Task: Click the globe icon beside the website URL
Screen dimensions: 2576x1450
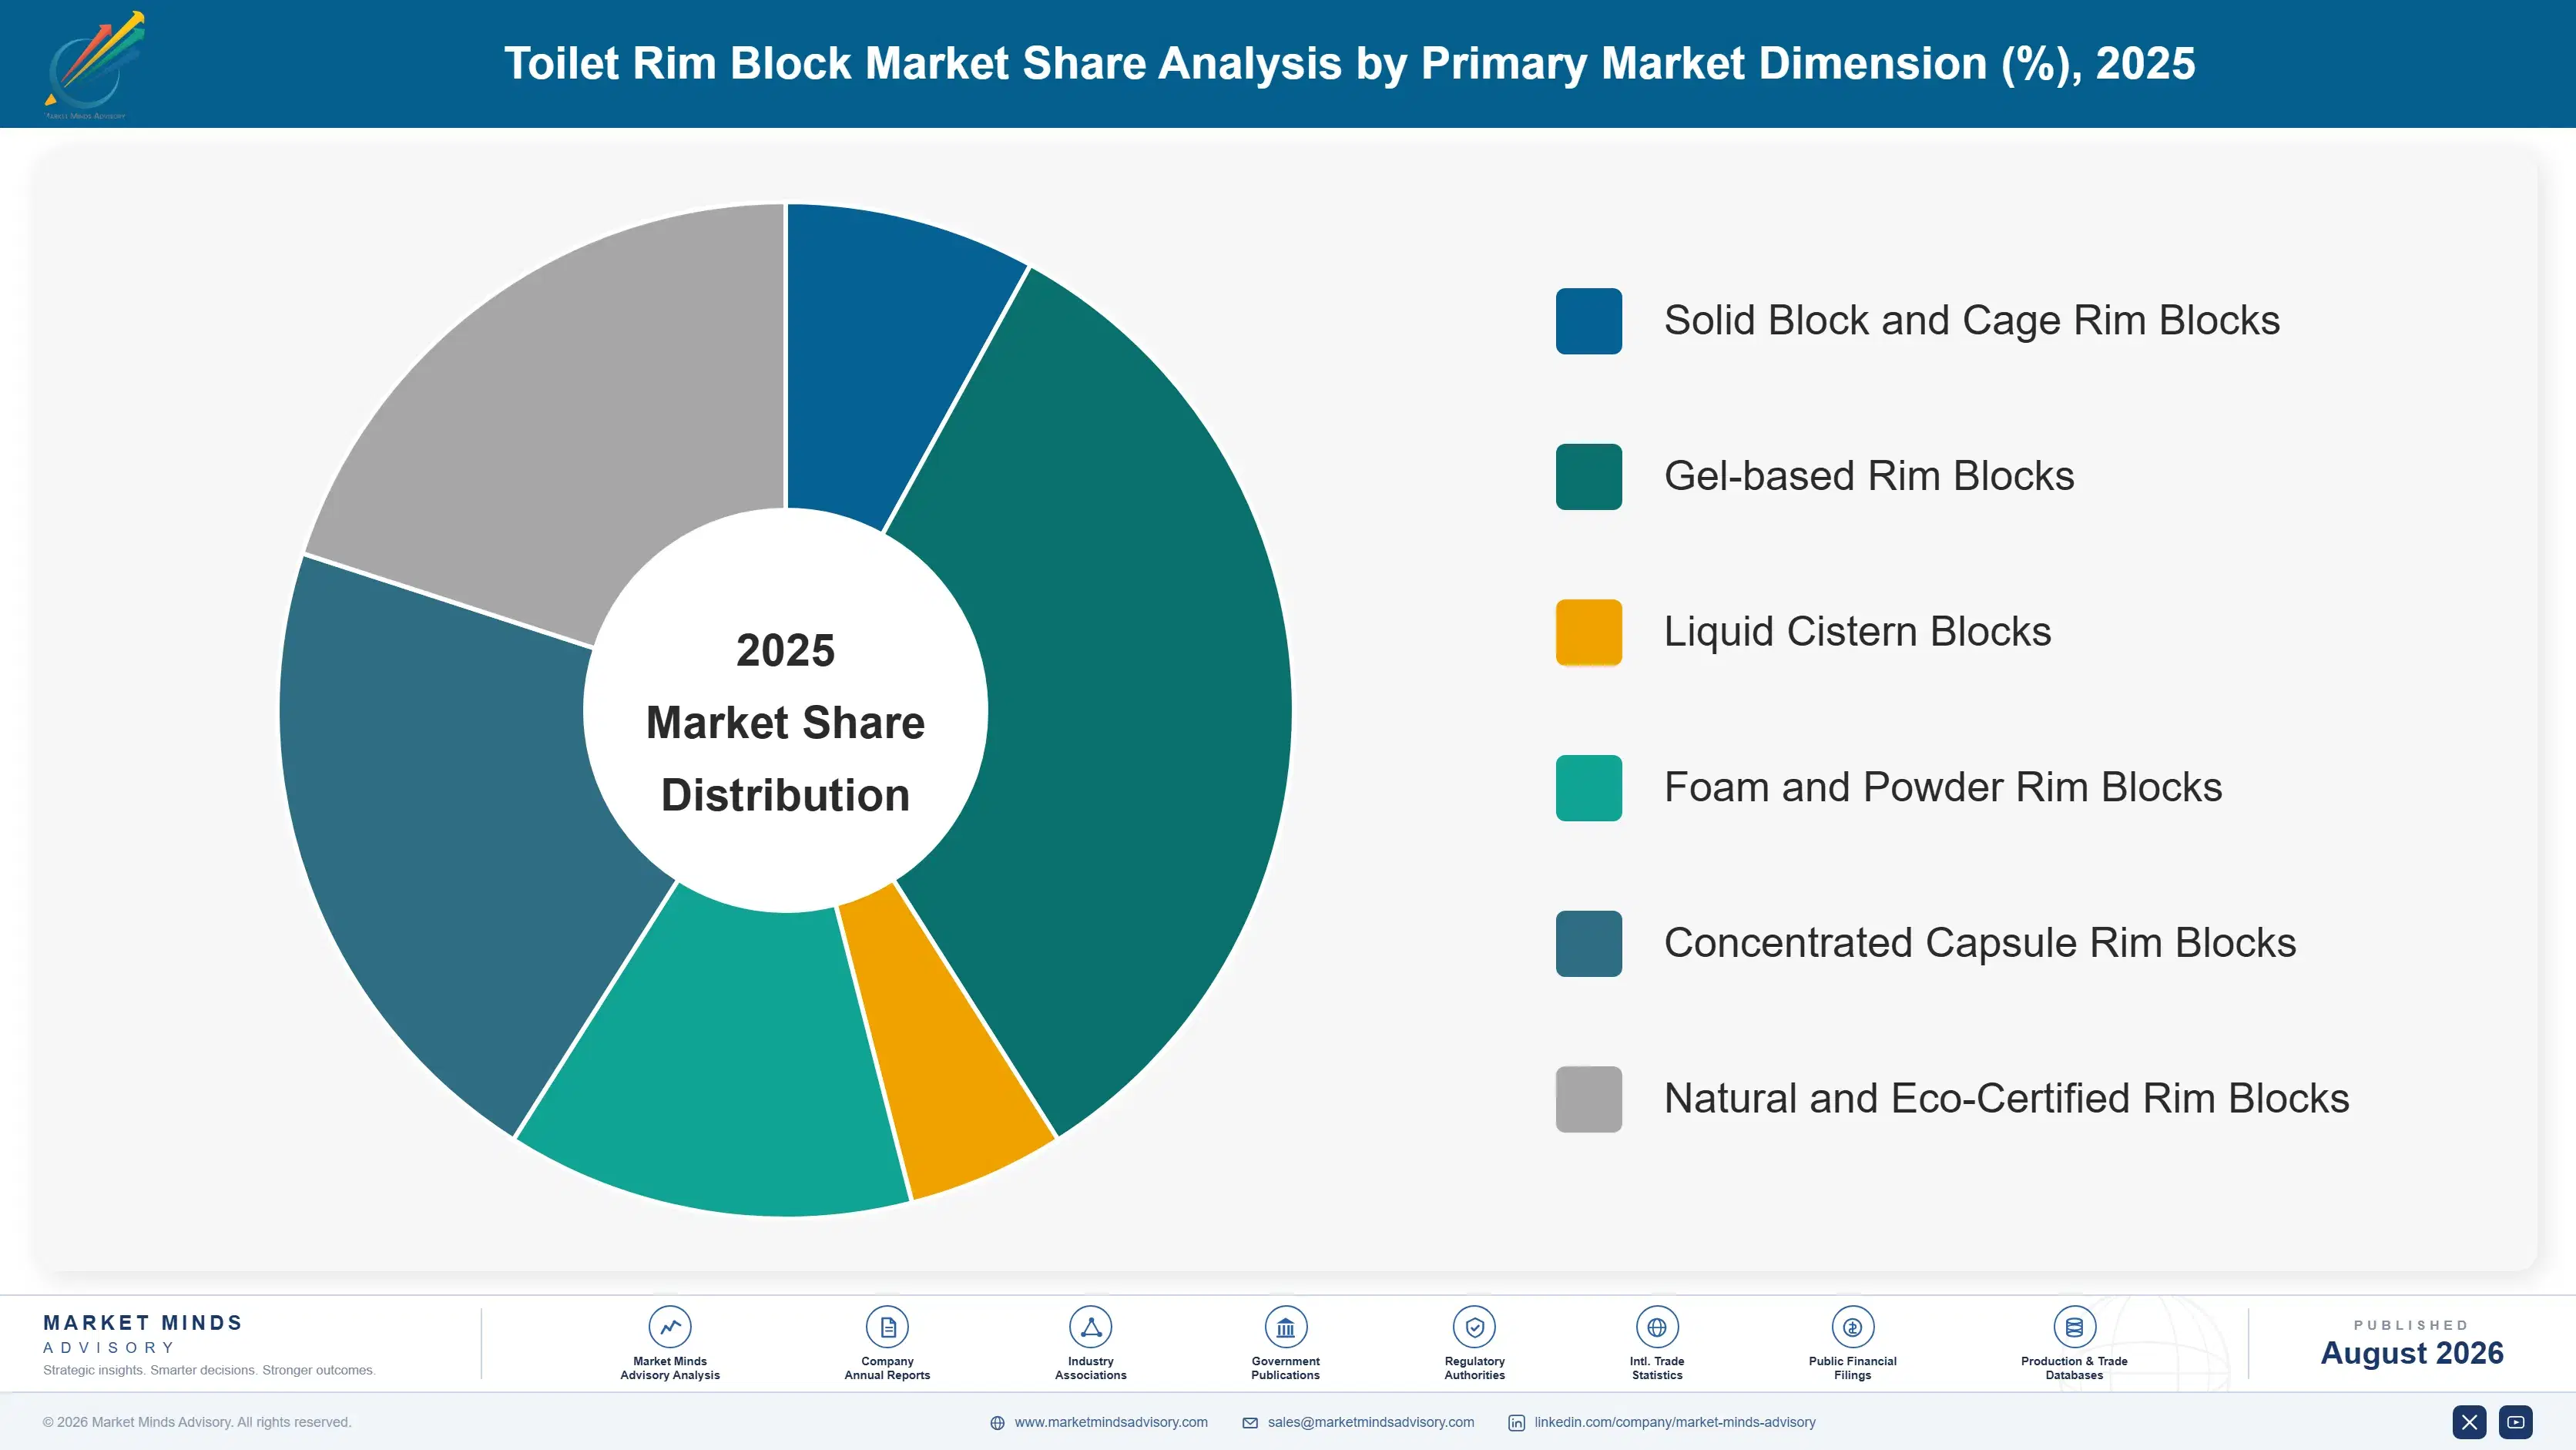Action: point(997,1423)
